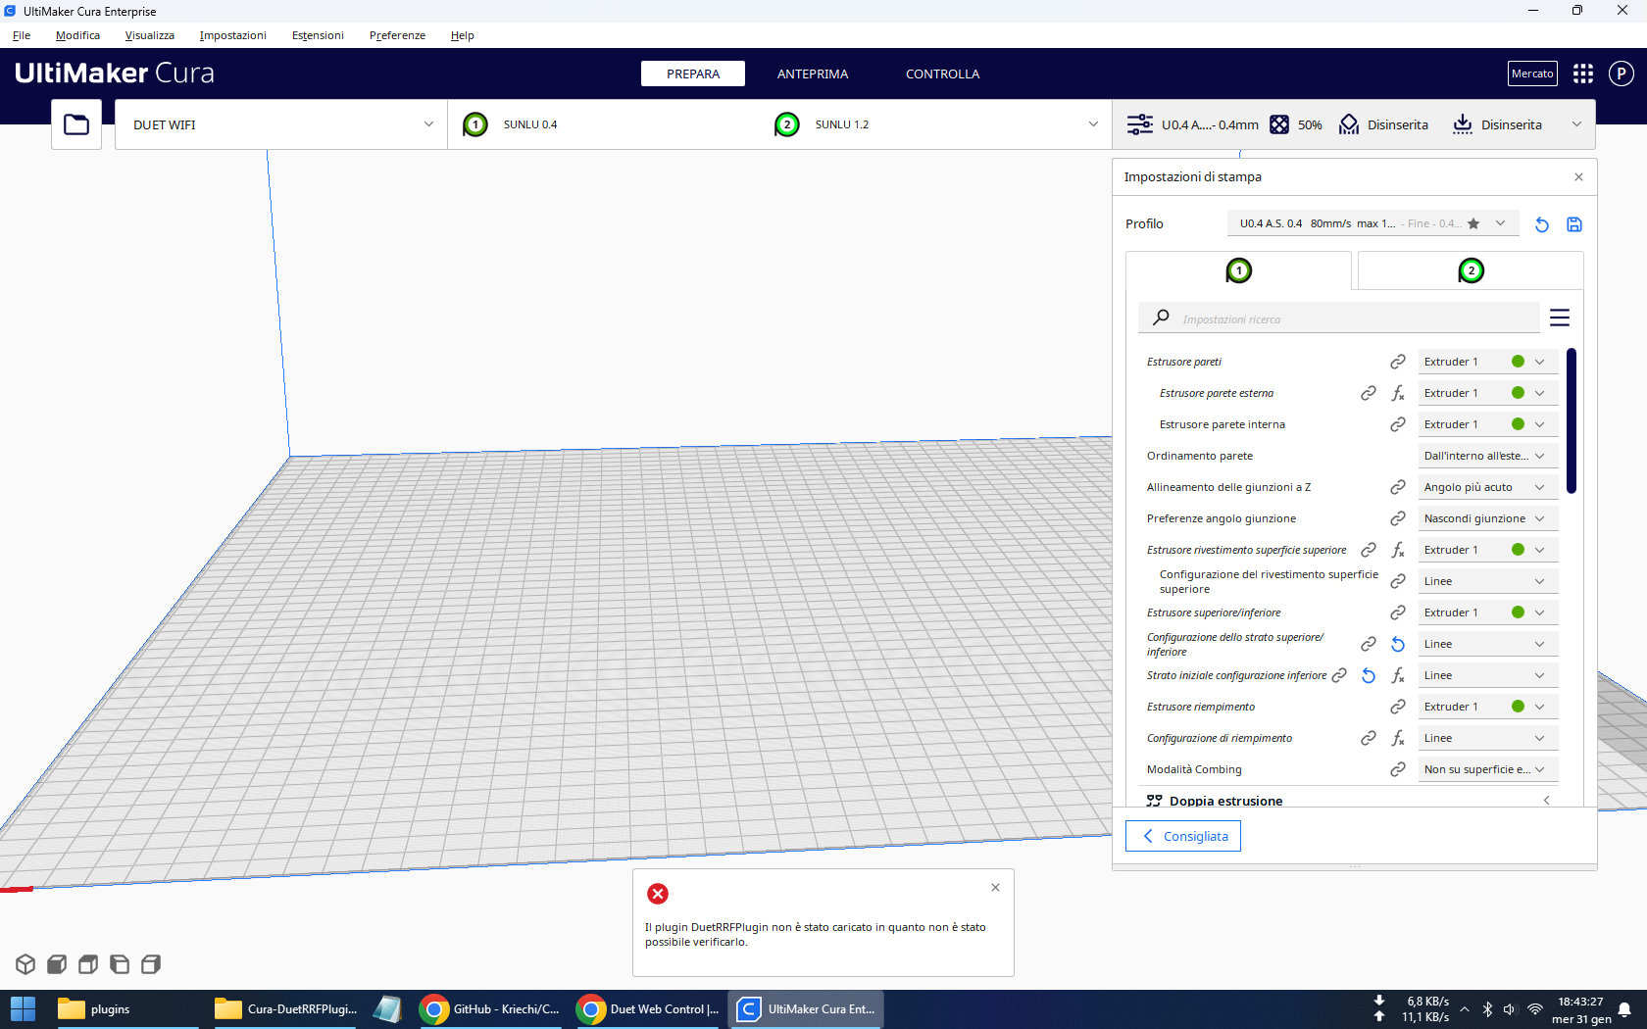Open the File menu
The image size is (1647, 1029).
tap(22, 35)
